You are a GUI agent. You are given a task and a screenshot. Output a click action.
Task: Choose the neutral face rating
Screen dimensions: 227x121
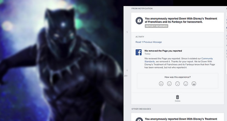tap(178, 83)
